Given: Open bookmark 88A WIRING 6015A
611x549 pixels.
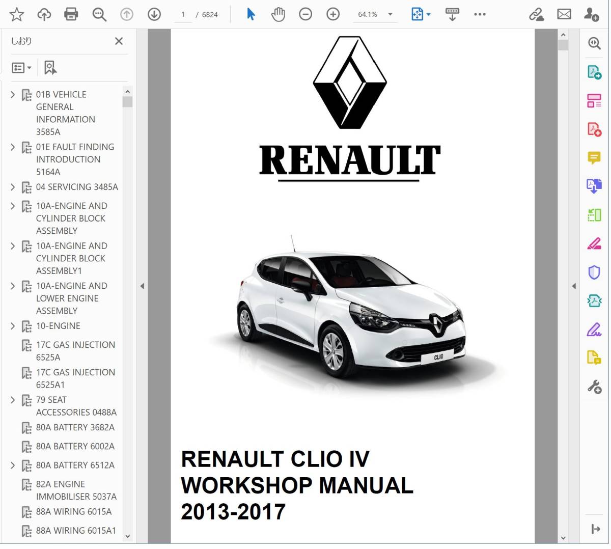Looking at the screenshot, I should click(x=74, y=511).
